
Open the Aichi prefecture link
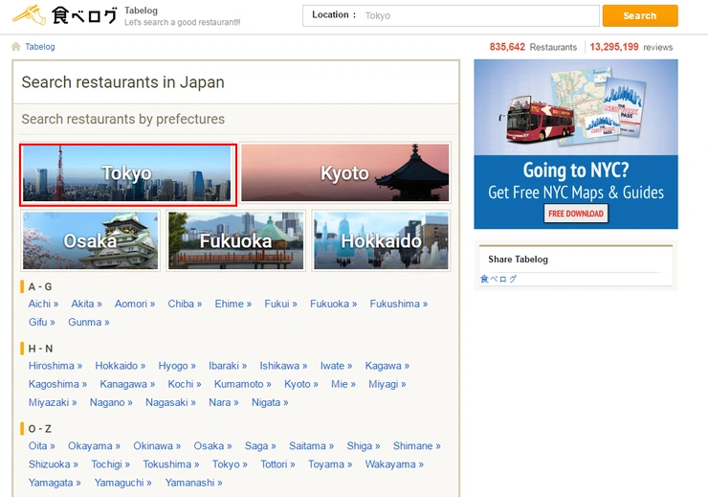[43, 305]
